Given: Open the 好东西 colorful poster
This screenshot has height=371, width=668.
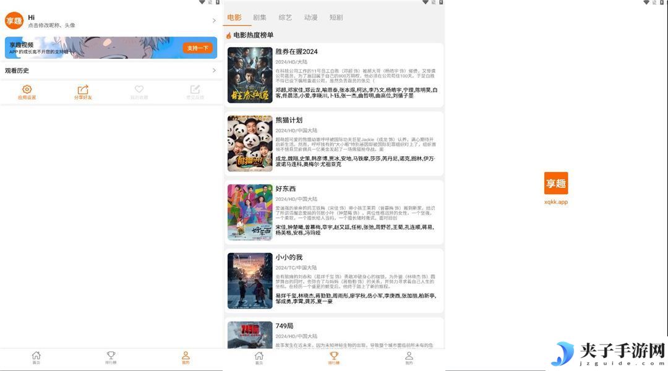Looking at the screenshot, I should [x=250, y=212].
